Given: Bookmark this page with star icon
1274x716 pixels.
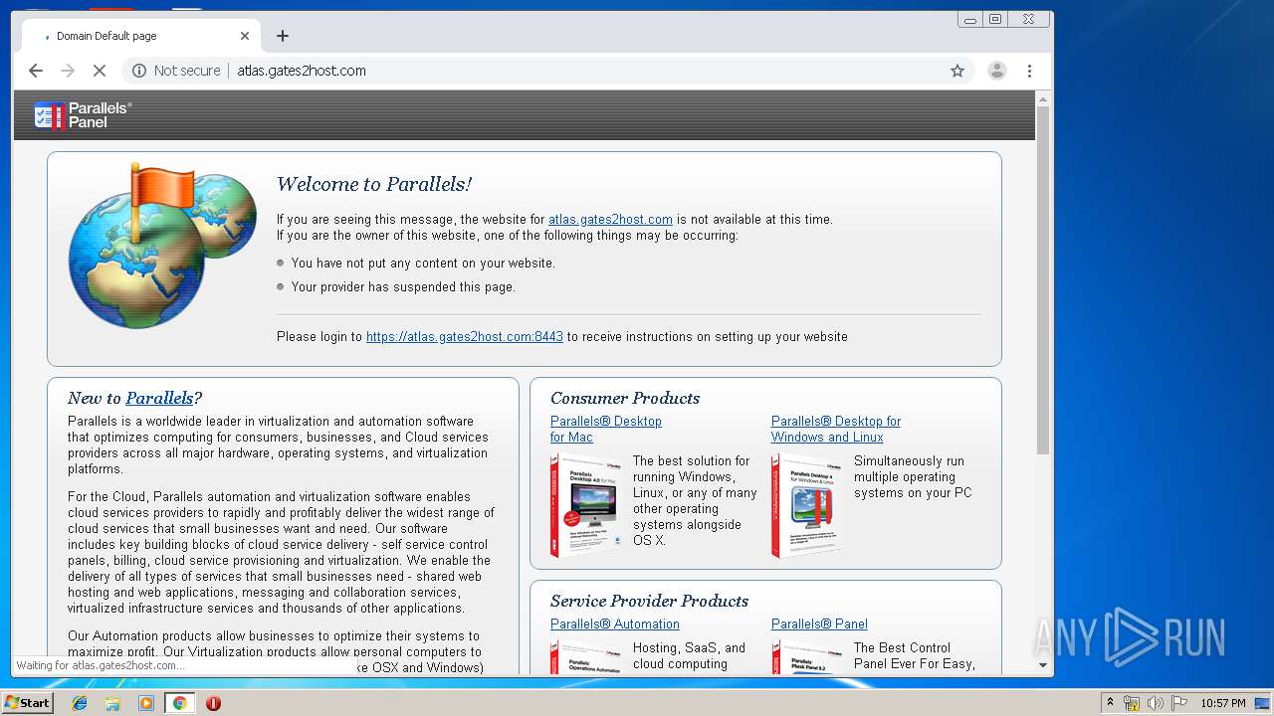Looking at the screenshot, I should click(957, 71).
